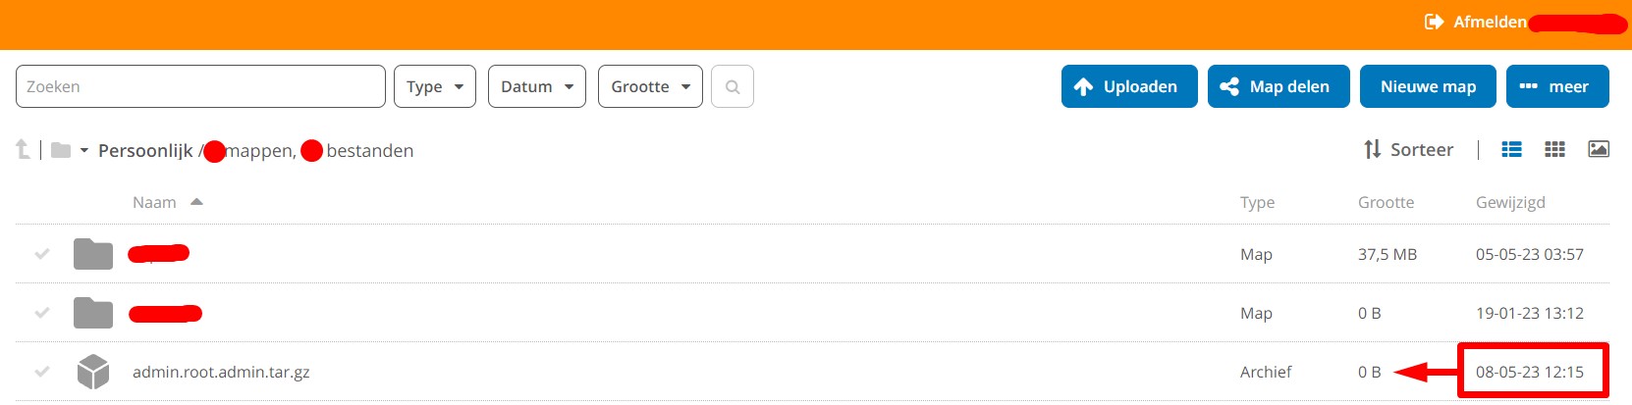This screenshot has width=1632, height=405.
Task: Click the Afmelden logout icon
Action: 1434,22
